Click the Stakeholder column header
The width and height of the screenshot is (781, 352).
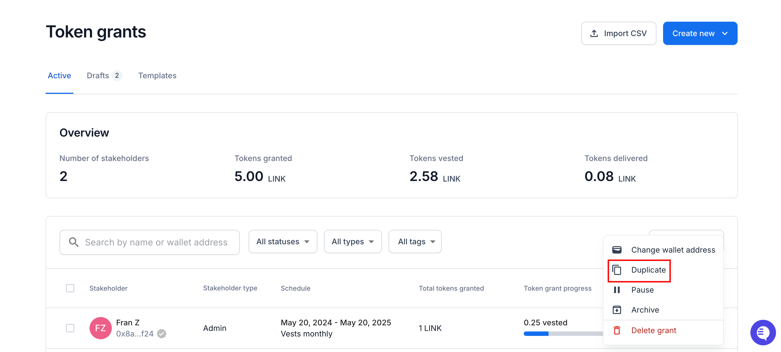pos(108,288)
